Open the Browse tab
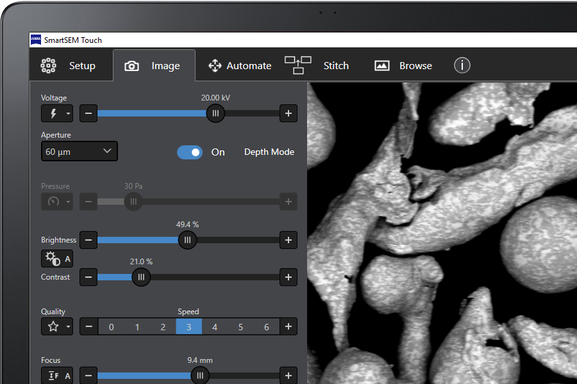The image size is (577, 384). (403, 65)
